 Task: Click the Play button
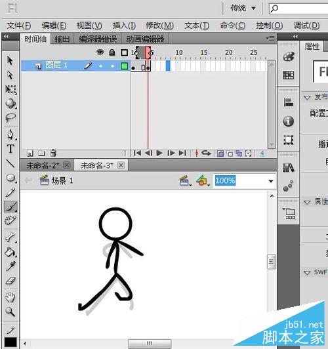159,153
